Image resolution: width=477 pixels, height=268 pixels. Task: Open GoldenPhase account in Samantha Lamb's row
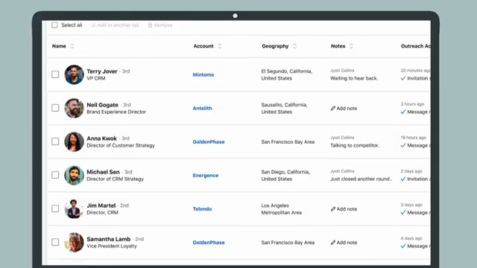point(209,243)
